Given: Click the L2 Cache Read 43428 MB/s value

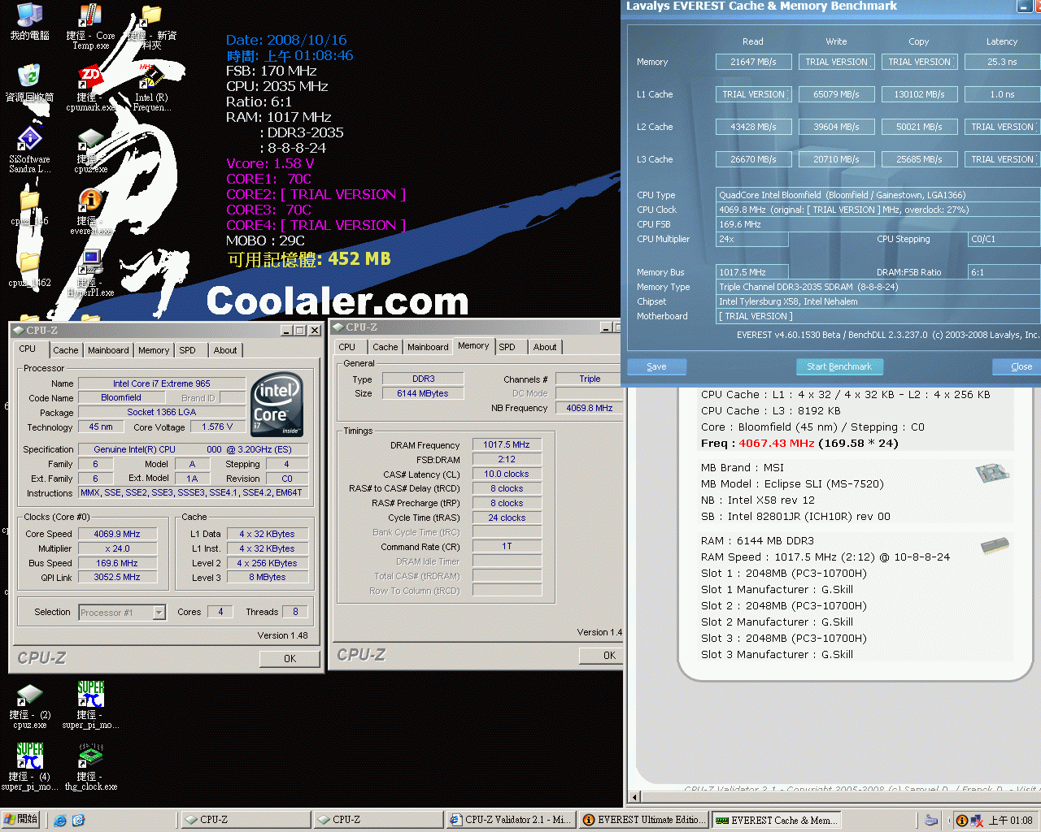Looking at the screenshot, I should (753, 127).
